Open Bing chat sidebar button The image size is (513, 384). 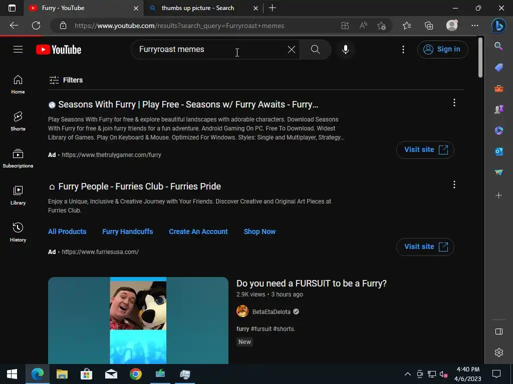point(498,25)
